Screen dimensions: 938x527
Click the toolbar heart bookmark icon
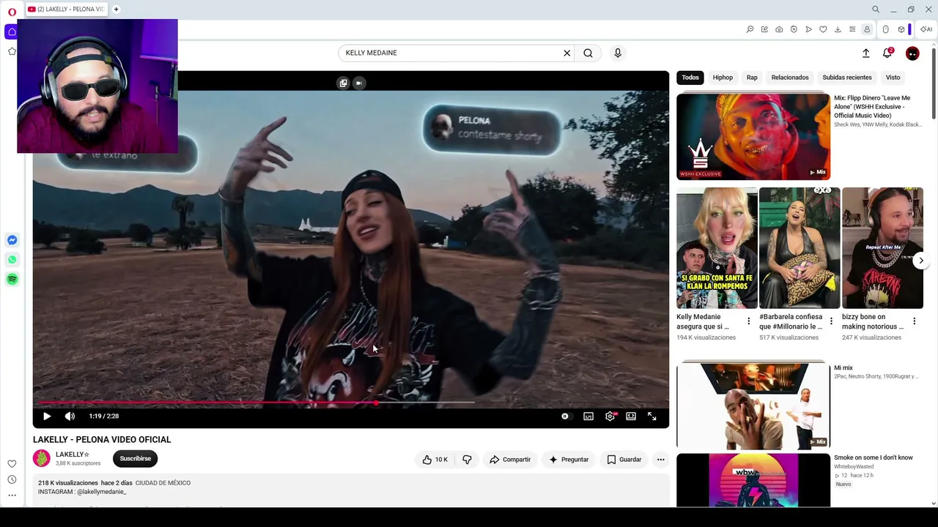[x=823, y=29]
